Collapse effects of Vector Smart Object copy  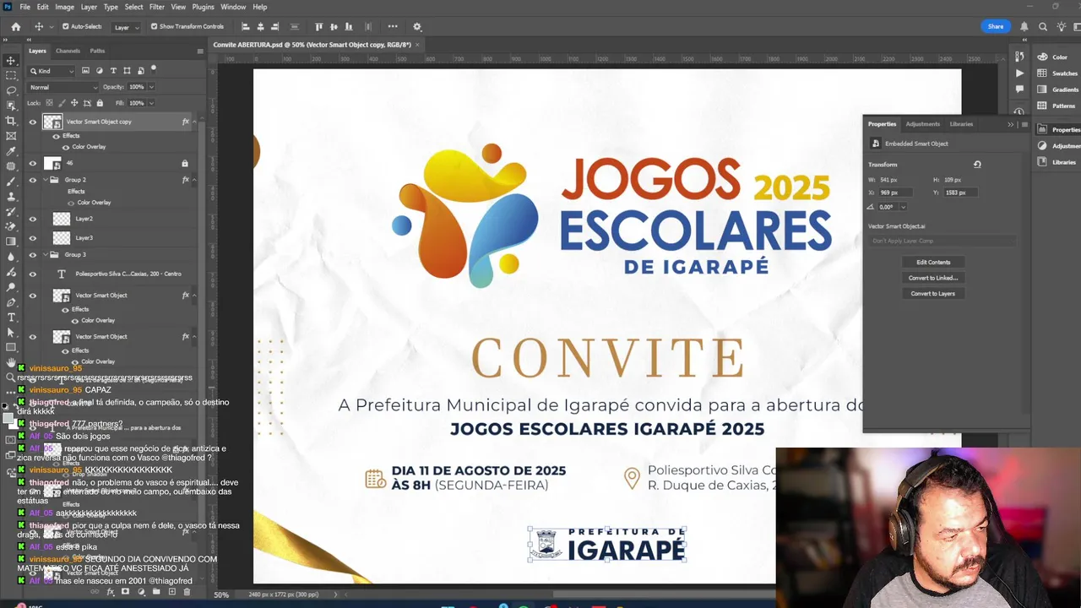(x=194, y=122)
